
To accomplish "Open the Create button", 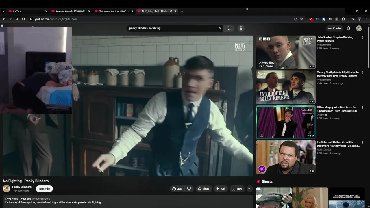I will 334,28.
